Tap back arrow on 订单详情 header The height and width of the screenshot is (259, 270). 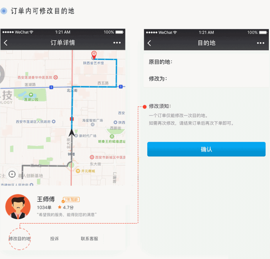click(6, 43)
